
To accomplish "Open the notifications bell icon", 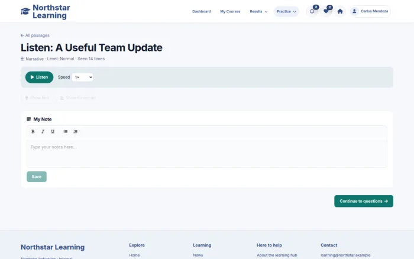I will click(x=312, y=11).
